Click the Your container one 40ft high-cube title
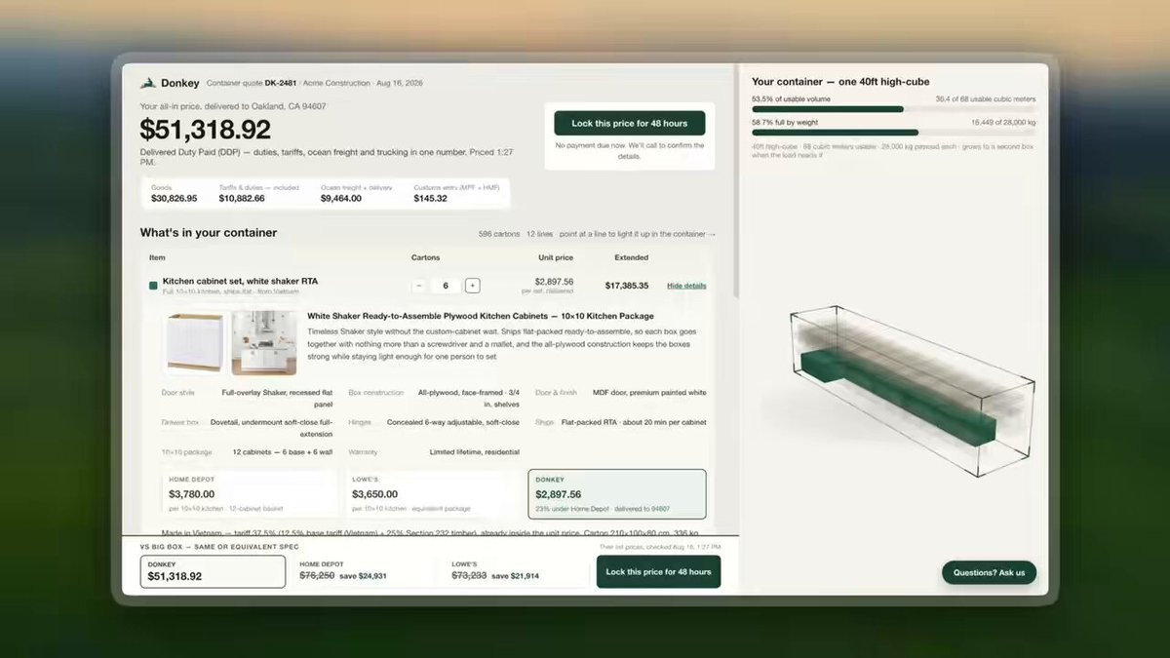Screen dimensions: 1170x658 840,82
